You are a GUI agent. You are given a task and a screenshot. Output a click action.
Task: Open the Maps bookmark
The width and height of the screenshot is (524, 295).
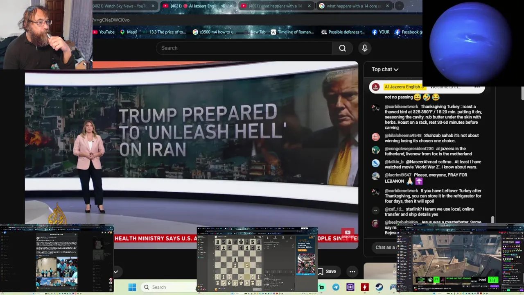(129, 32)
